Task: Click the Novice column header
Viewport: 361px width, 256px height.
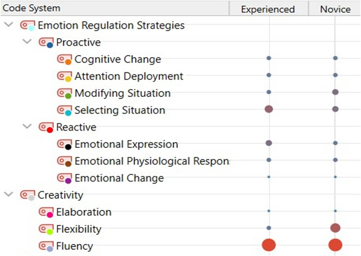Action: (335, 9)
